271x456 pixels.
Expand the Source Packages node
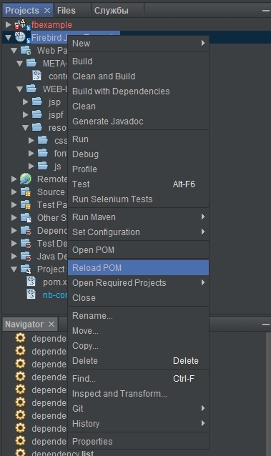14,192
